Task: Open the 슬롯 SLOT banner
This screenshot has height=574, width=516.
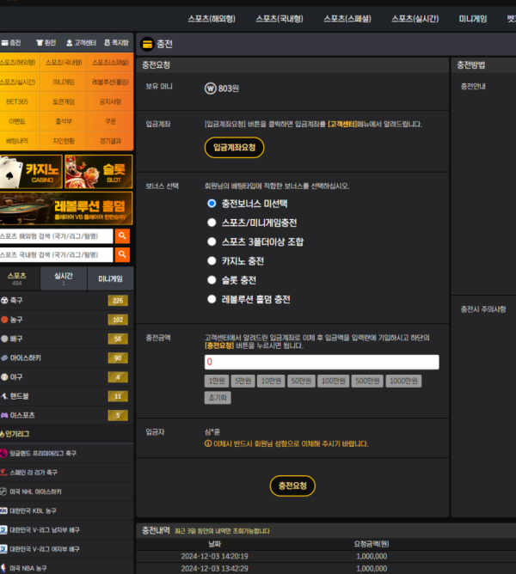Action: click(x=99, y=172)
